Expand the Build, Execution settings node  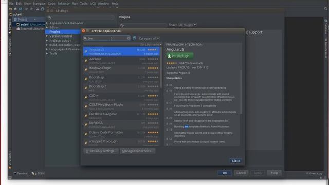(47, 45)
